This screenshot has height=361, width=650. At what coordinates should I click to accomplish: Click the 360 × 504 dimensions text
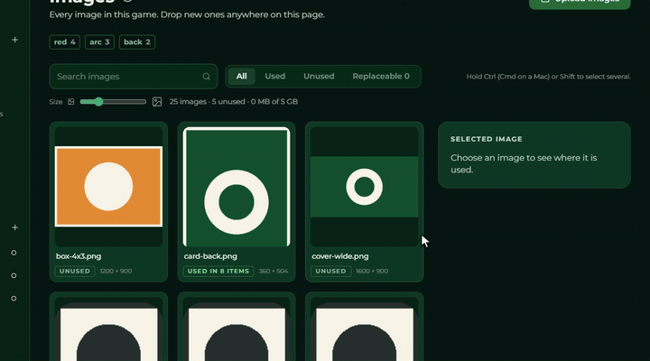(x=274, y=271)
